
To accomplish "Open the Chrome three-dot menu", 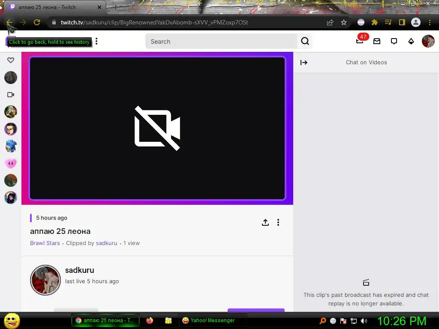I will [430, 22].
